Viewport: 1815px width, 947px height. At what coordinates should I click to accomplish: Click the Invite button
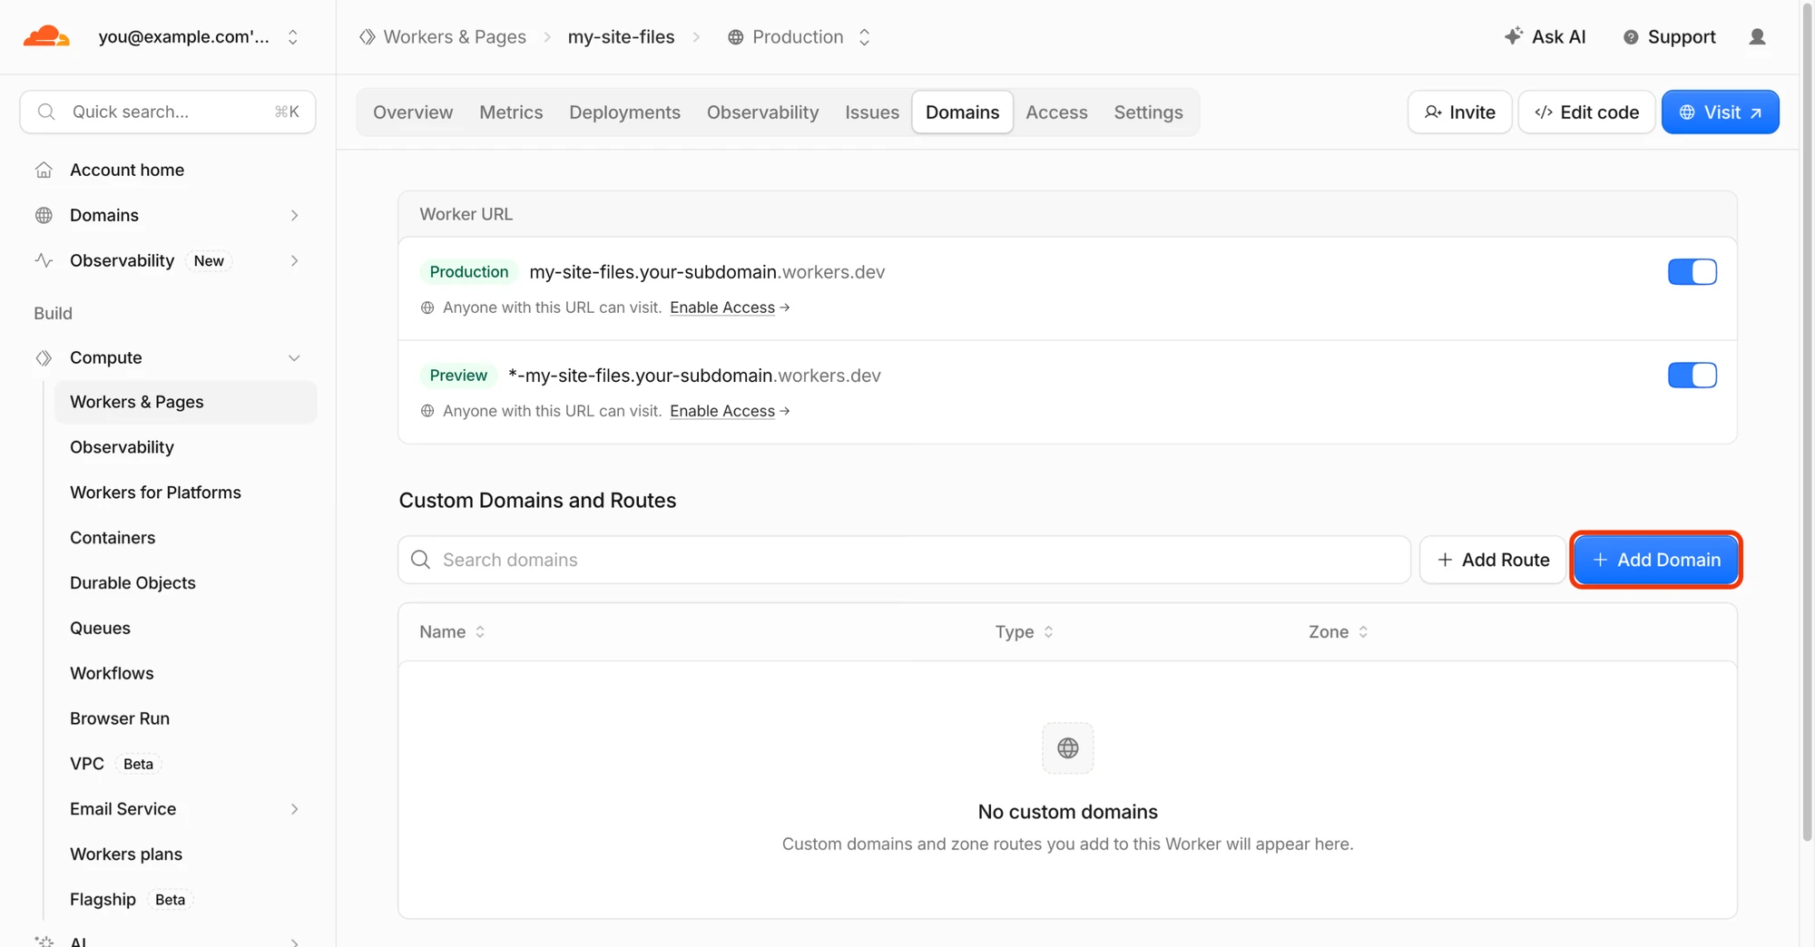click(x=1459, y=112)
